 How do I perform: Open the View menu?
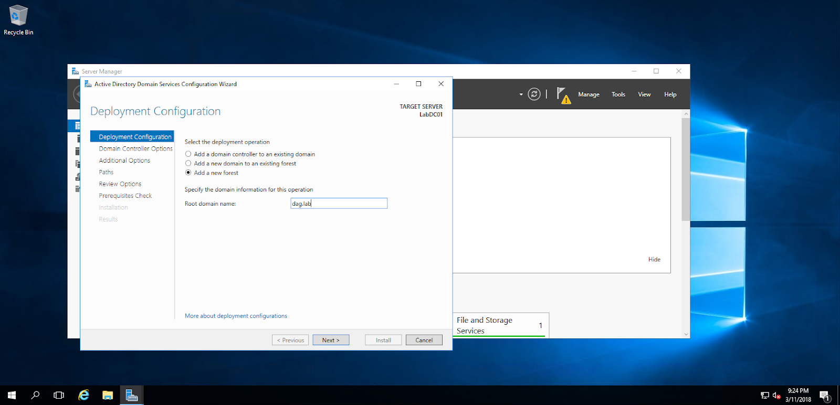pos(644,94)
